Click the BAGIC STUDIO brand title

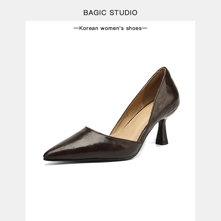coord(110,13)
